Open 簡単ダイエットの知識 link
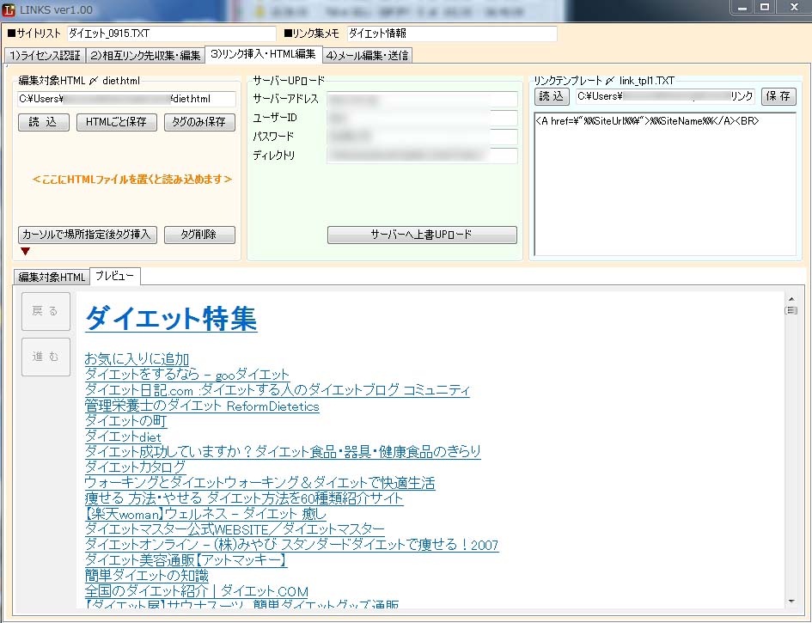 click(x=147, y=576)
